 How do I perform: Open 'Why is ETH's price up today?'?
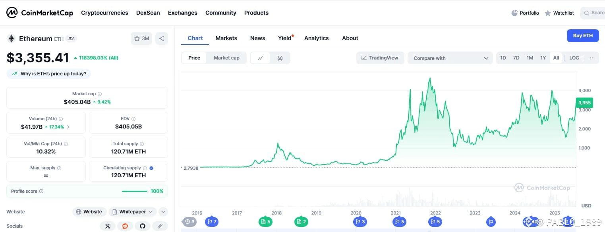[x=49, y=74]
